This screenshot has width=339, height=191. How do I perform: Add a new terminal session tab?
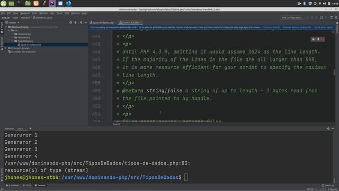[x=31, y=128]
